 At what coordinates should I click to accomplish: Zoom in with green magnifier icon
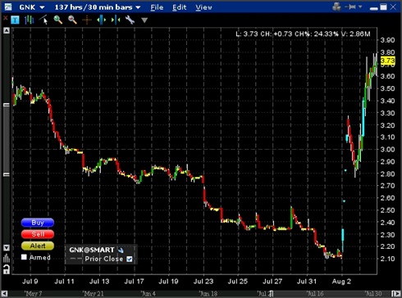58,20
